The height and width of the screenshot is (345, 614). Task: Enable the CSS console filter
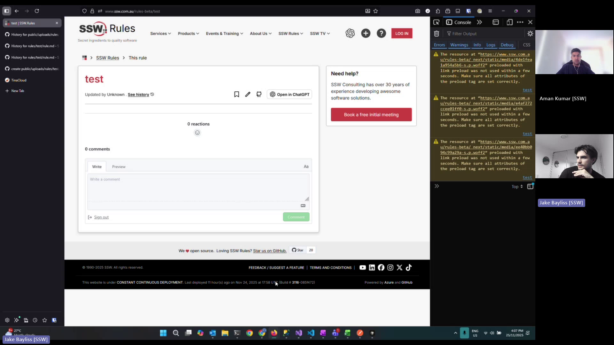[526, 45]
